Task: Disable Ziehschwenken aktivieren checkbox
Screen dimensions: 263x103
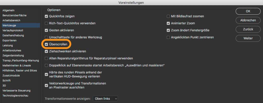Action: coord(46,51)
